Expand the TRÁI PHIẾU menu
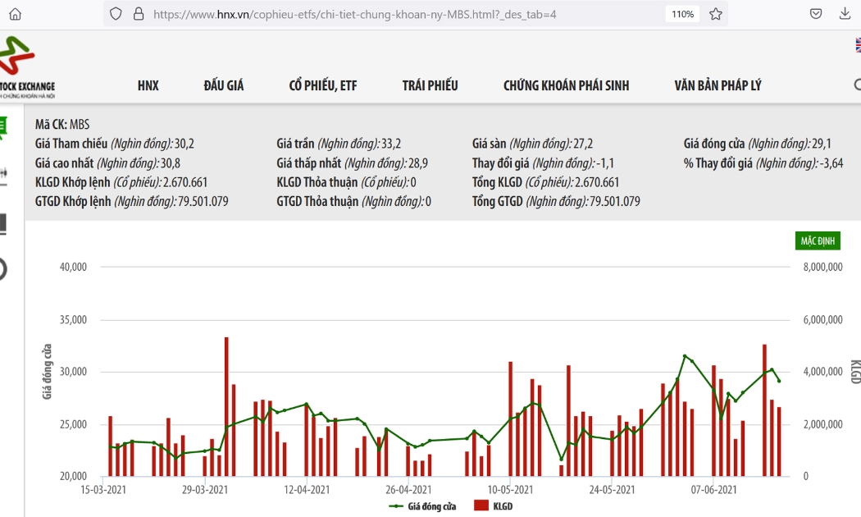Screen dimensions: 861x517 [x=430, y=85]
